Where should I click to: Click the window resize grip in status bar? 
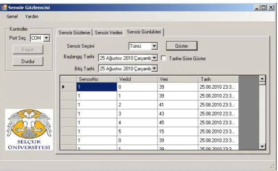tap(272, 166)
